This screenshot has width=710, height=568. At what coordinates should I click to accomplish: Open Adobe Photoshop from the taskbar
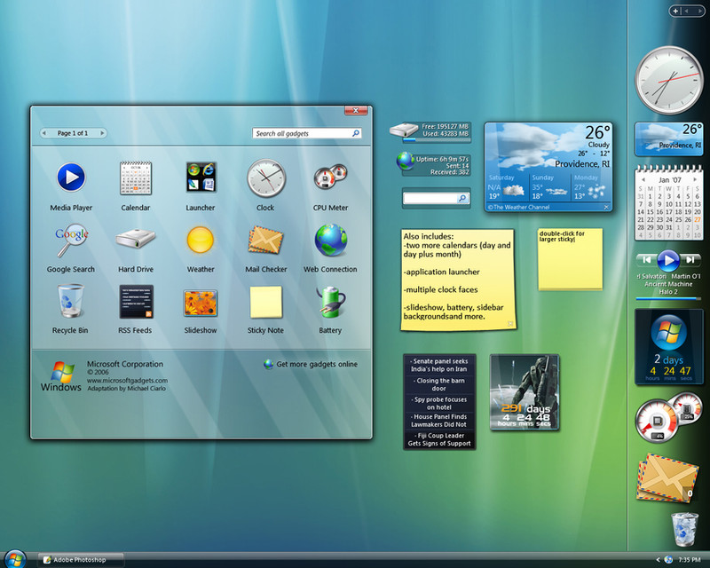[x=80, y=560]
